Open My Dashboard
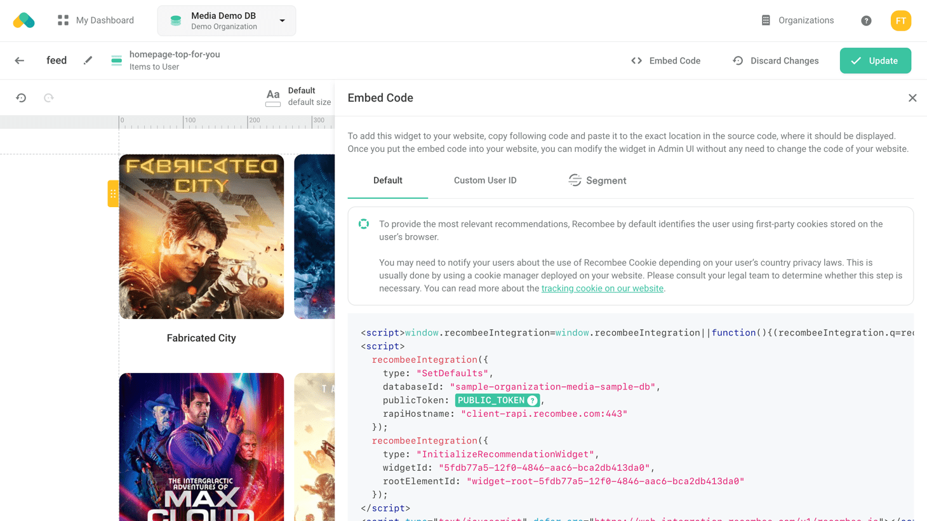The width and height of the screenshot is (927, 521). coord(96,20)
